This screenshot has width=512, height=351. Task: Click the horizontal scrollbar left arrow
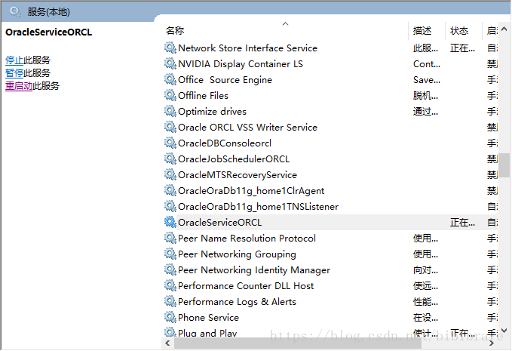167,343
